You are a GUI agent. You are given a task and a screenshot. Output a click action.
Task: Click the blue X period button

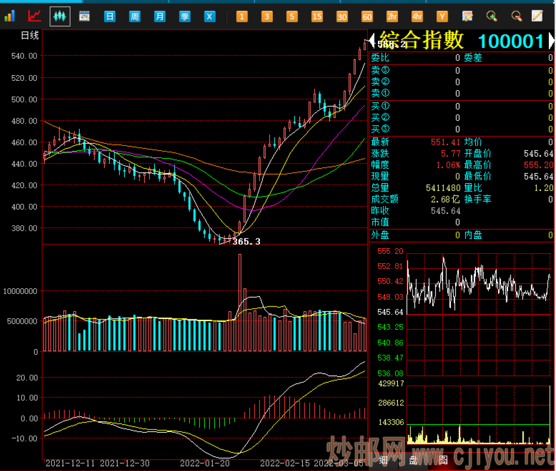(x=210, y=16)
